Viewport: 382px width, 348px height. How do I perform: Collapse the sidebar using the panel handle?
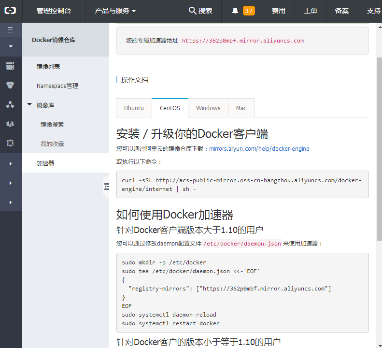click(x=106, y=187)
